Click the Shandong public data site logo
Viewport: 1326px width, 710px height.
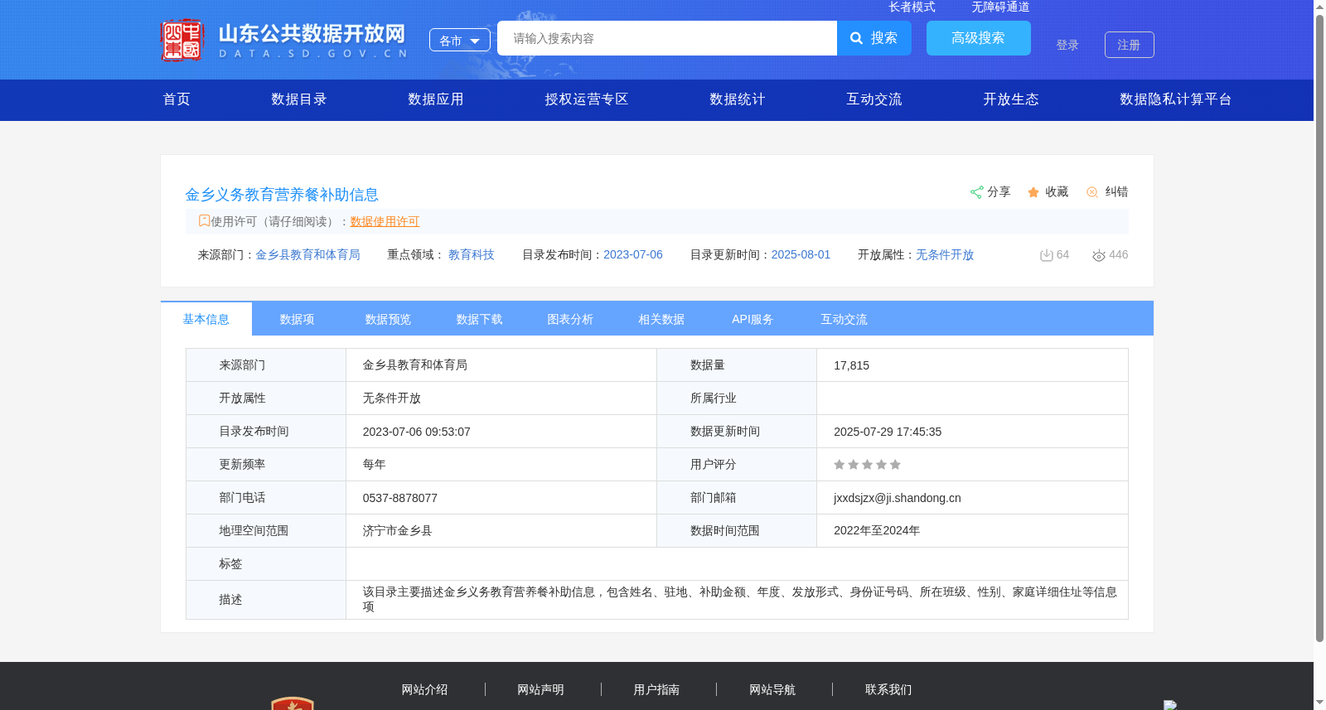click(284, 40)
